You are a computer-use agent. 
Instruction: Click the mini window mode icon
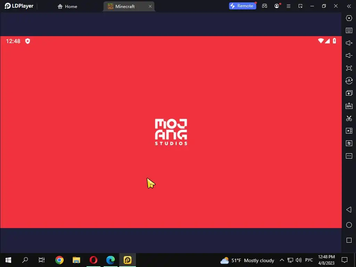pos(300,6)
